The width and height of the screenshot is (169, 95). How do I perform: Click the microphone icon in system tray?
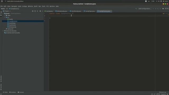coord(161,1)
